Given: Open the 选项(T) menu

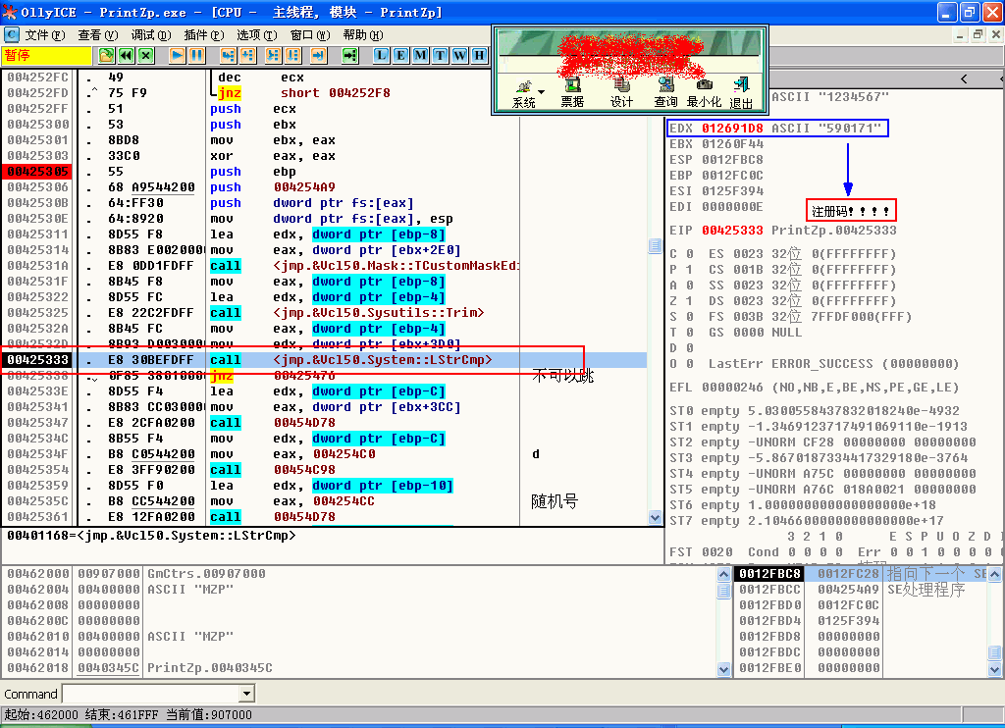Looking at the screenshot, I should pyautogui.click(x=257, y=34).
